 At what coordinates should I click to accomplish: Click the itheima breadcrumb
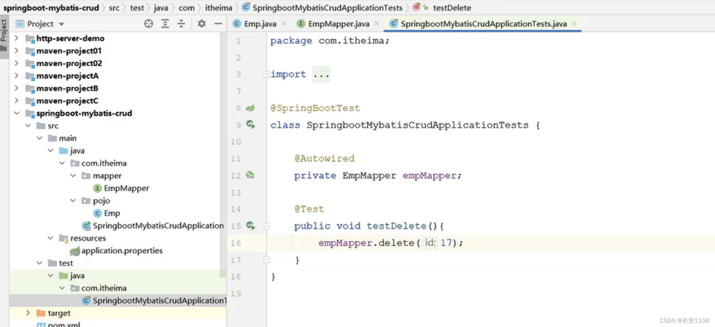click(219, 7)
